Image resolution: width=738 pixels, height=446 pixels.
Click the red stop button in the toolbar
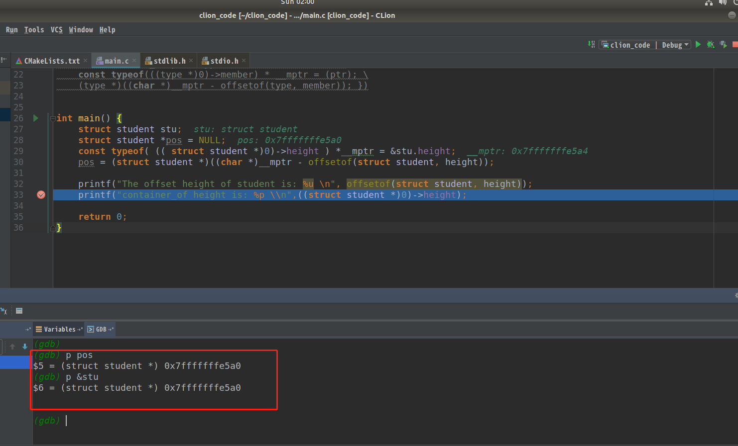(736, 44)
